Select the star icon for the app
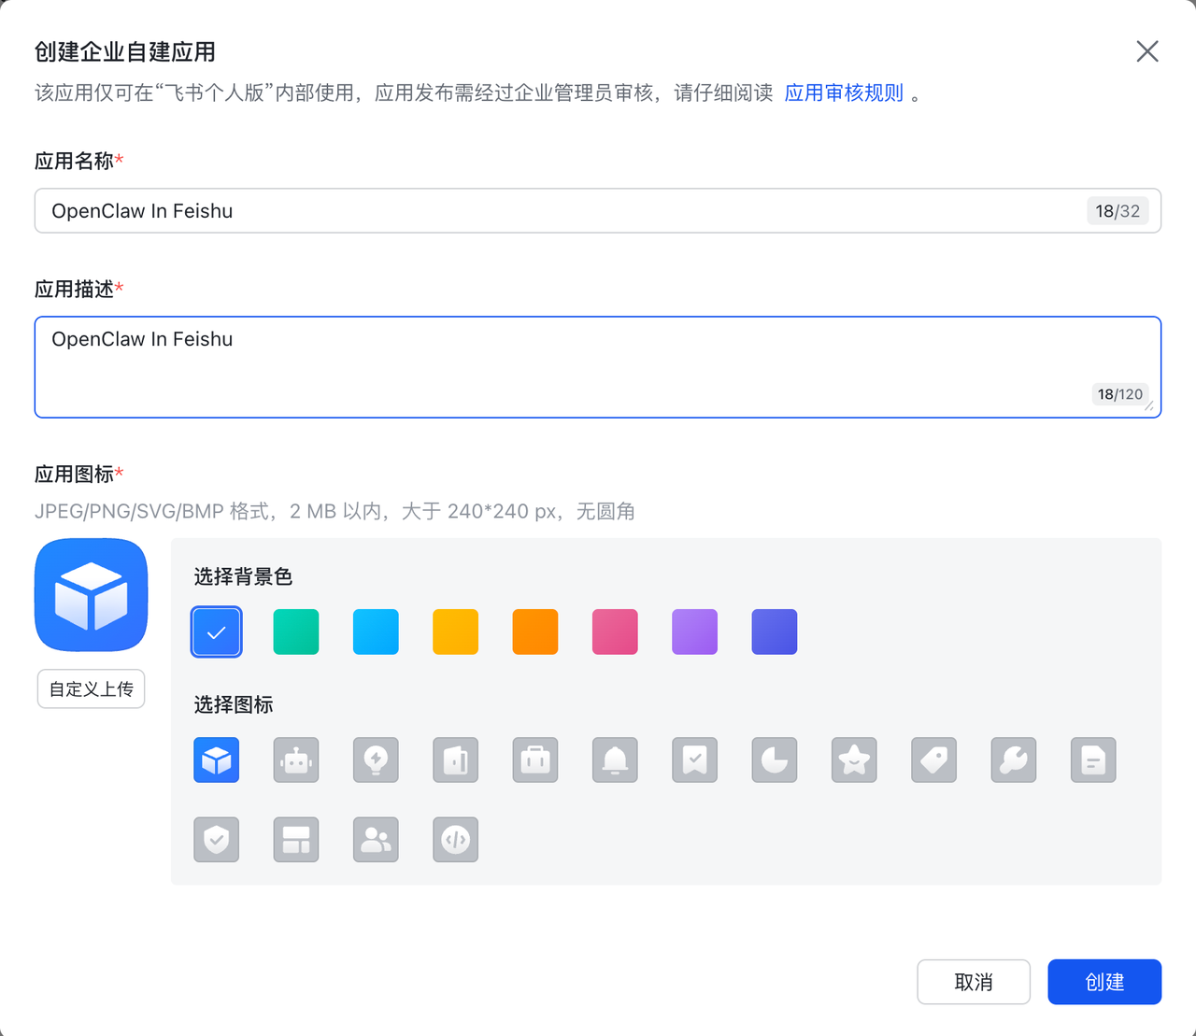 coord(853,759)
